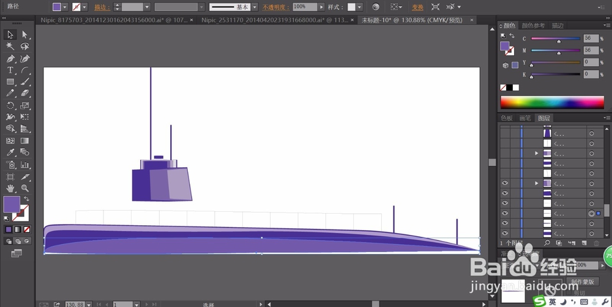
Task: Set toolbox paint mode to Color
Action: click(9, 229)
